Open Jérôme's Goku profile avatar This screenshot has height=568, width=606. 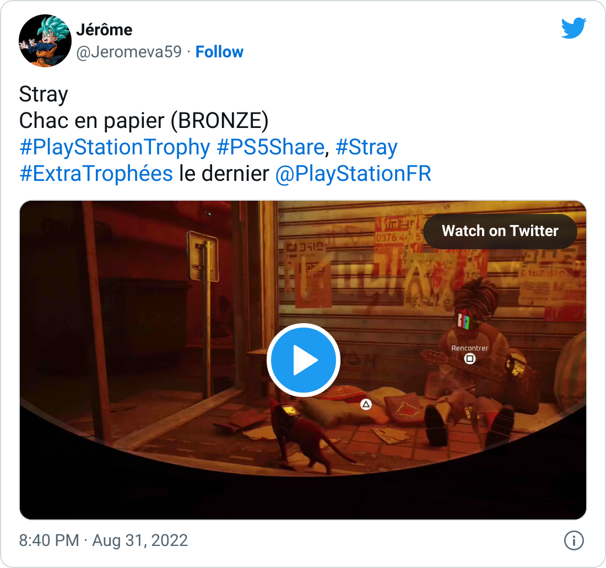45,41
